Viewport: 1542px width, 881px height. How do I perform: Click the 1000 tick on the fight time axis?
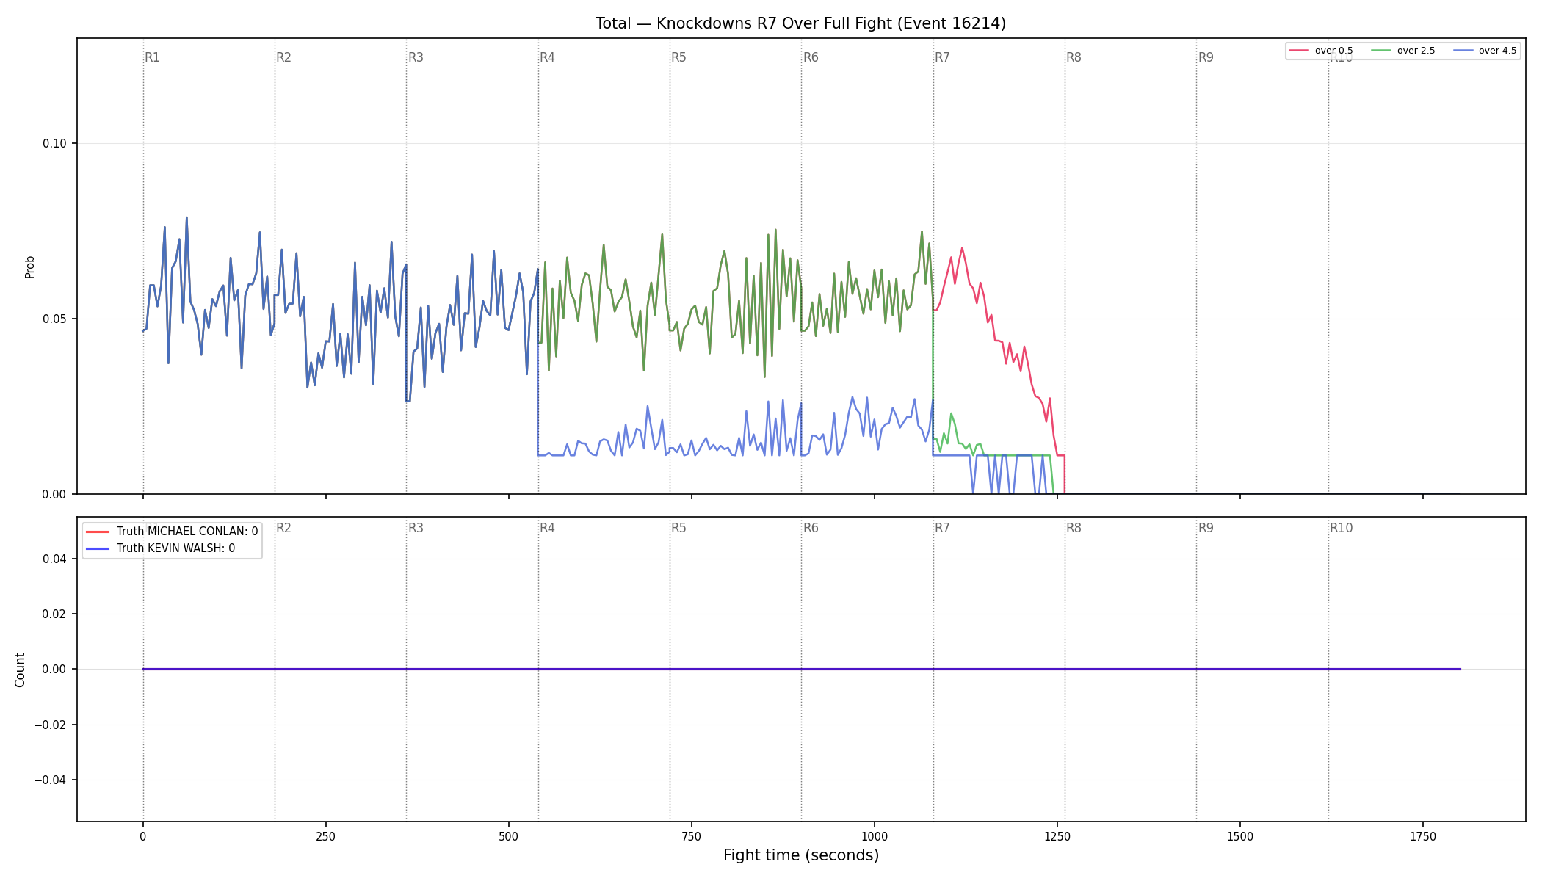point(875,836)
